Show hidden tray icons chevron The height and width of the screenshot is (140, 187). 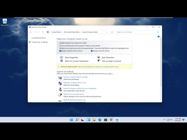pyautogui.click(x=164, y=120)
